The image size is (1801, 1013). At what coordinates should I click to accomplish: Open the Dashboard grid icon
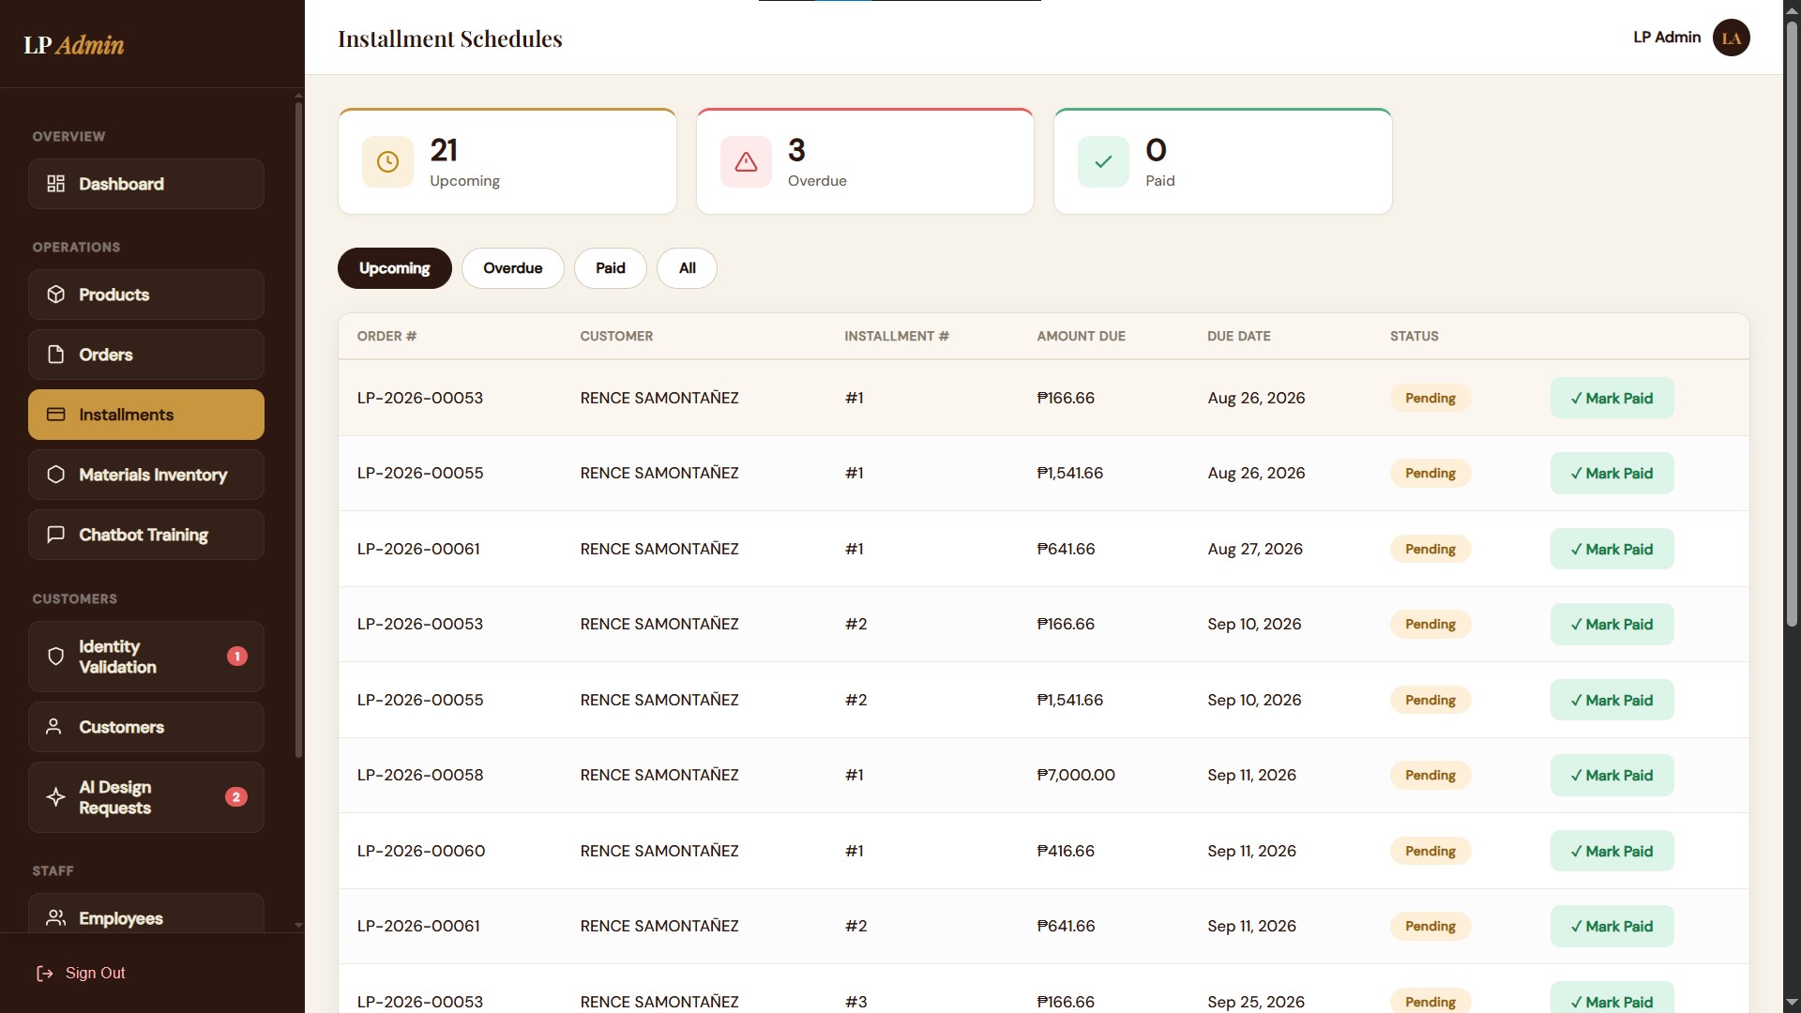point(56,184)
